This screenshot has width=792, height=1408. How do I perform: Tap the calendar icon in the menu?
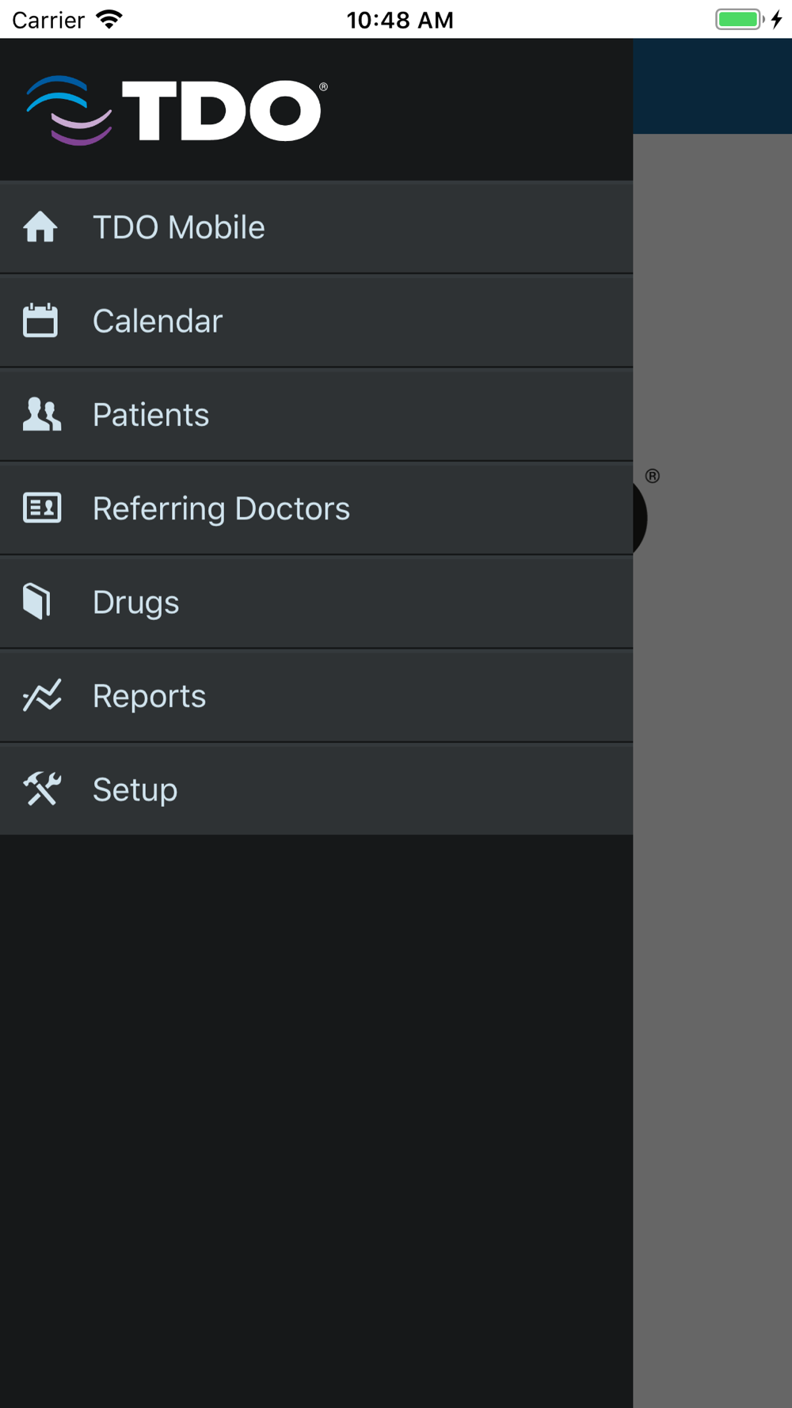[40, 321]
